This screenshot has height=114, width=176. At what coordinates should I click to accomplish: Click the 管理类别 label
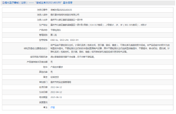43,35
